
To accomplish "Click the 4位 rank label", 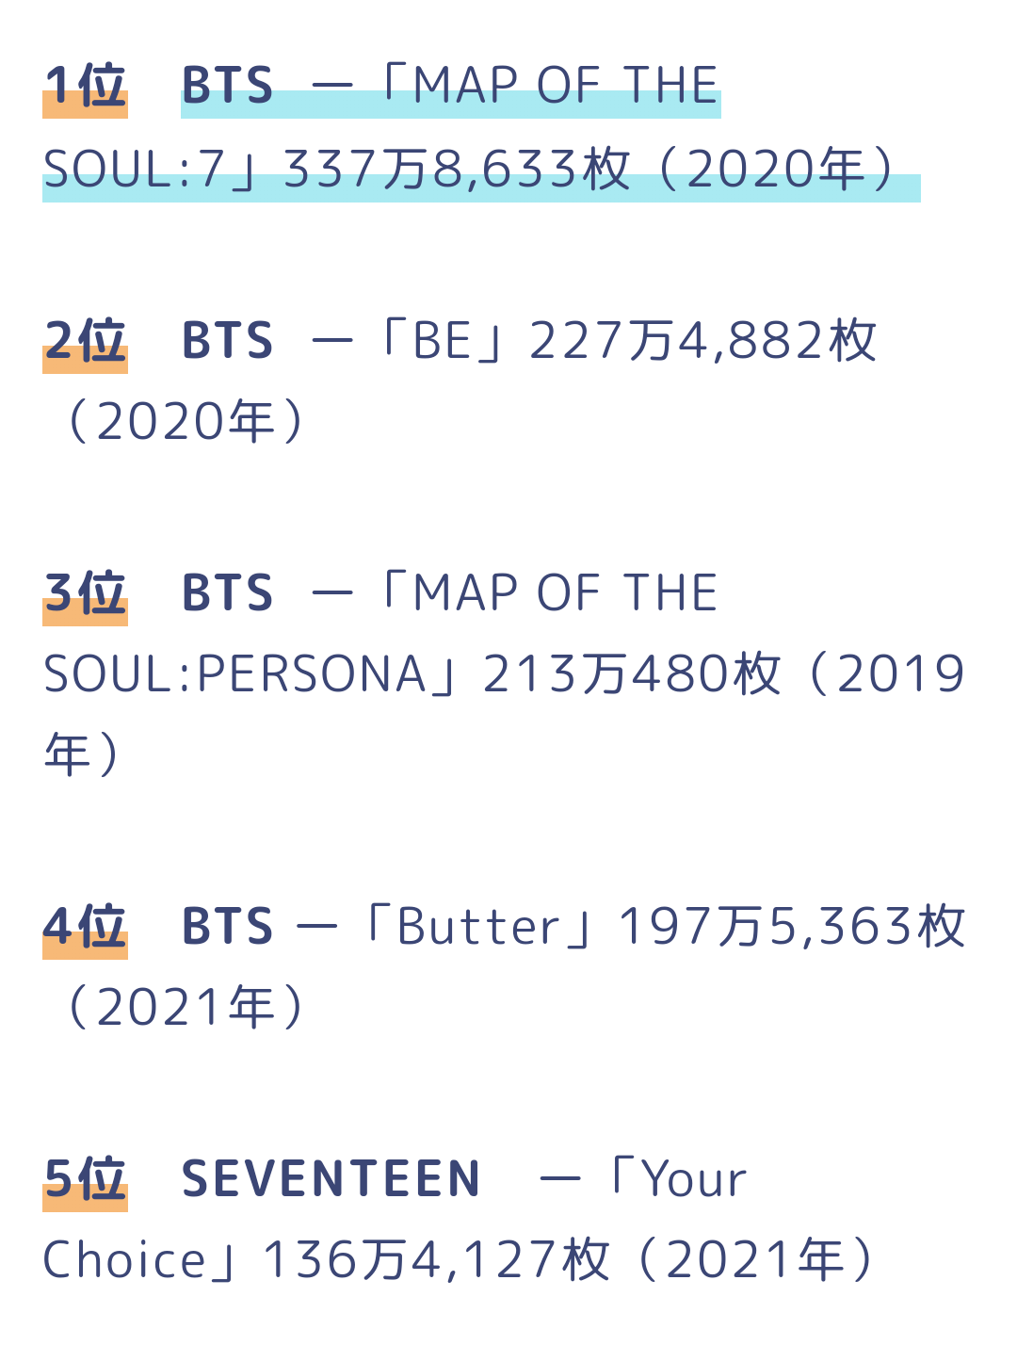I will [85, 927].
